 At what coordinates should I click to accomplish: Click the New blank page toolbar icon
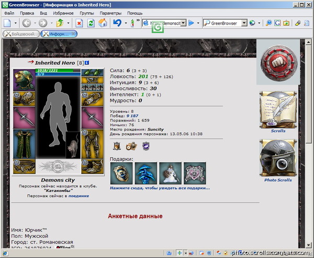(x=7, y=23)
